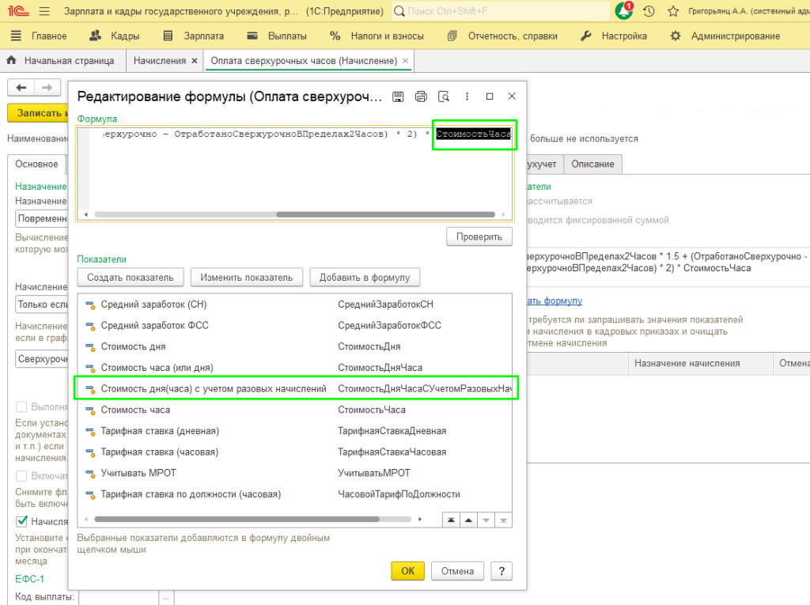Select row Тарифная ставка (часовая)
The height and width of the screenshot is (605, 810).
point(295,452)
